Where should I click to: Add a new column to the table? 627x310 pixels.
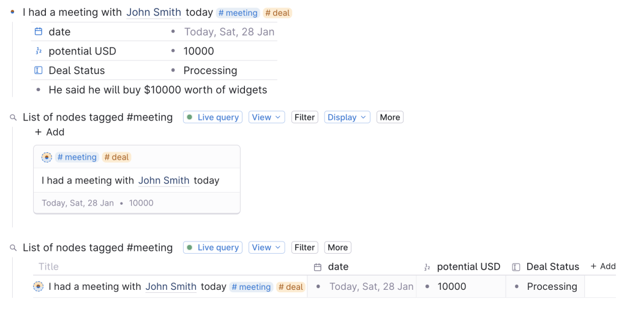coord(603,267)
